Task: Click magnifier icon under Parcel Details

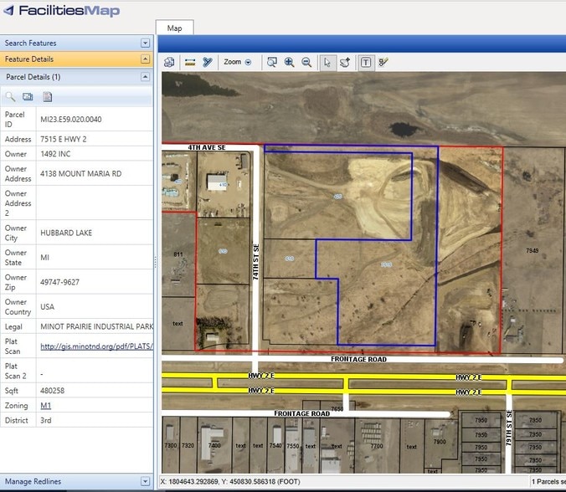Action: click(12, 97)
